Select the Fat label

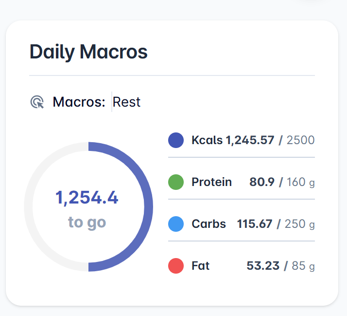pyautogui.click(x=201, y=266)
